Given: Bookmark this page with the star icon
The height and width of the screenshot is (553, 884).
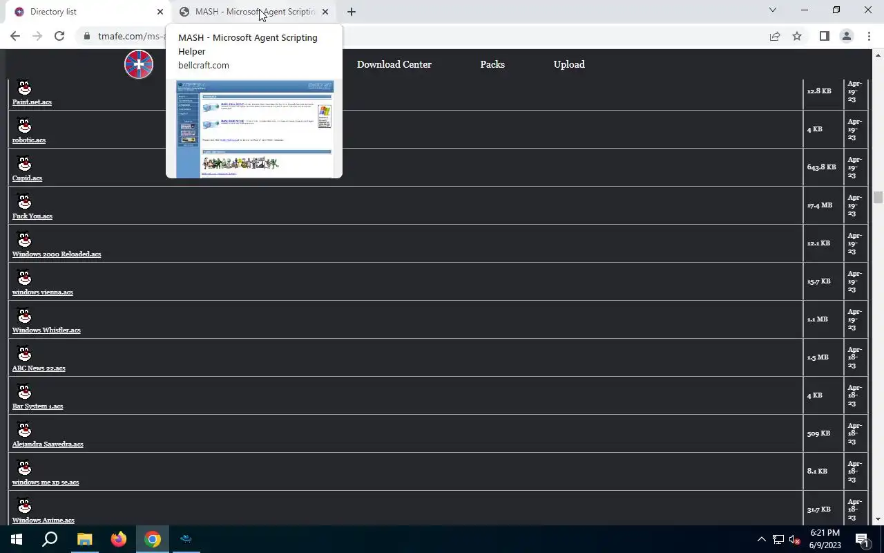Looking at the screenshot, I should [797, 36].
